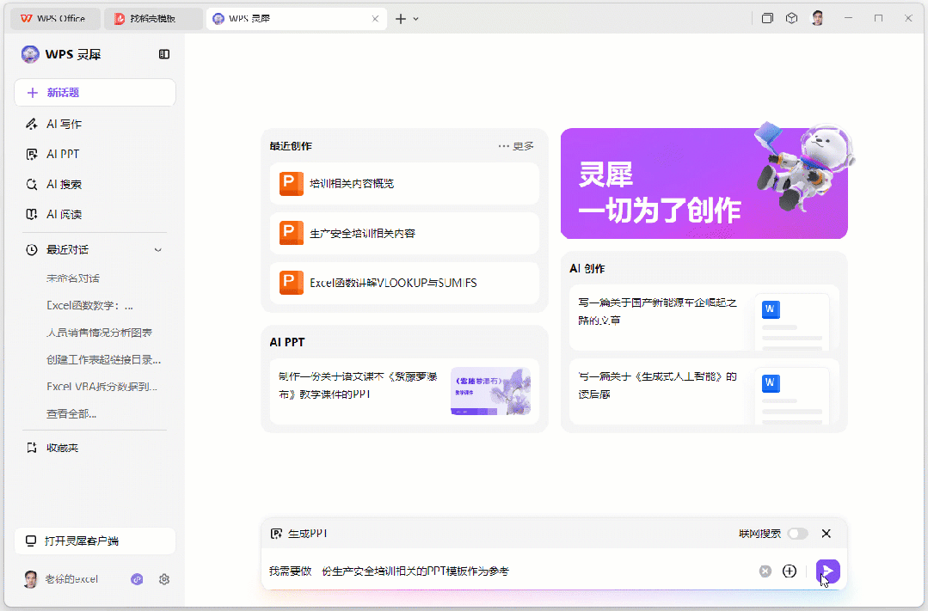Open the 紫藤萝瀑布 PPT thumbnail
The width and height of the screenshot is (928, 611).
491,389
